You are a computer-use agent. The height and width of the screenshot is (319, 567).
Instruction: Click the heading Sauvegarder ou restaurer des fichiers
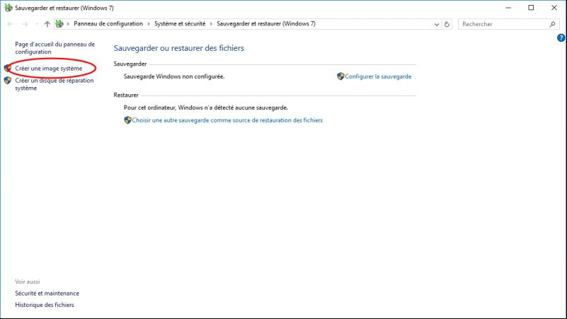[x=178, y=48]
